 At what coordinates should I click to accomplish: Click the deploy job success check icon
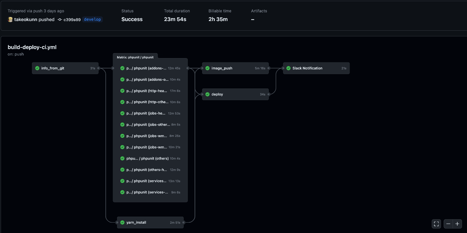(x=207, y=94)
